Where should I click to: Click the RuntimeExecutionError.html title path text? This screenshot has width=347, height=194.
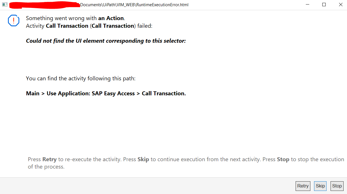[x=134, y=5]
